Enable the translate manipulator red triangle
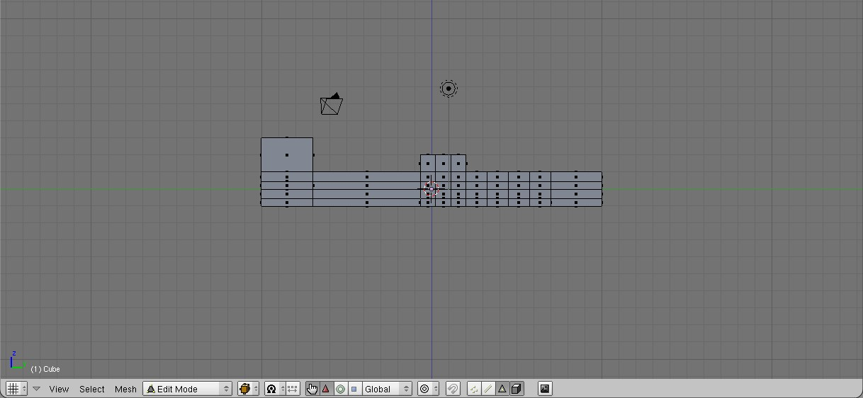 (326, 389)
